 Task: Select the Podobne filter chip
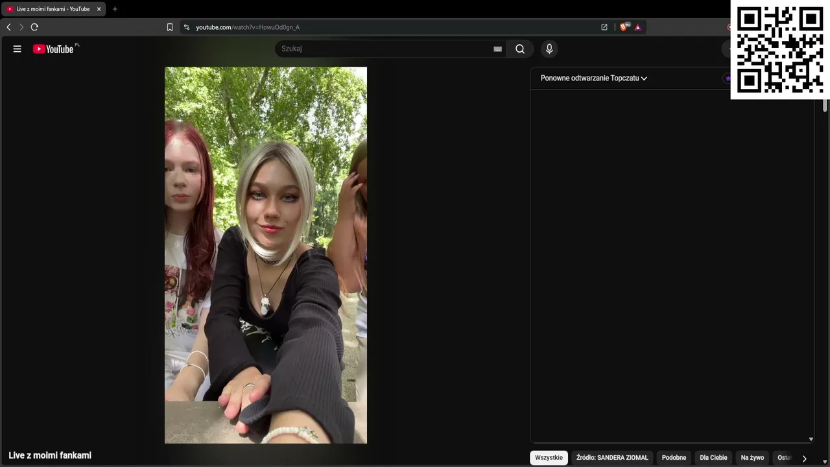click(674, 458)
